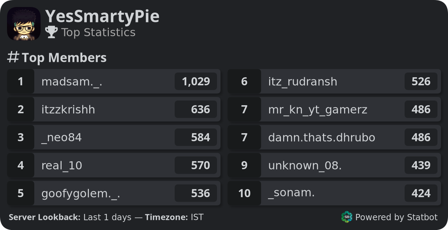Select goofygolem._. in the list
Screen dimensions: 448x230
[114, 193]
